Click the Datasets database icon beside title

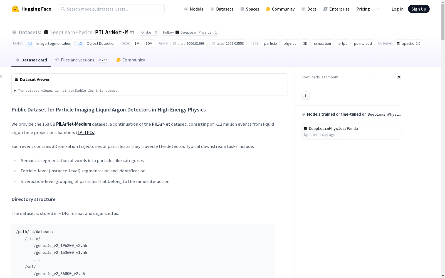point(14,33)
